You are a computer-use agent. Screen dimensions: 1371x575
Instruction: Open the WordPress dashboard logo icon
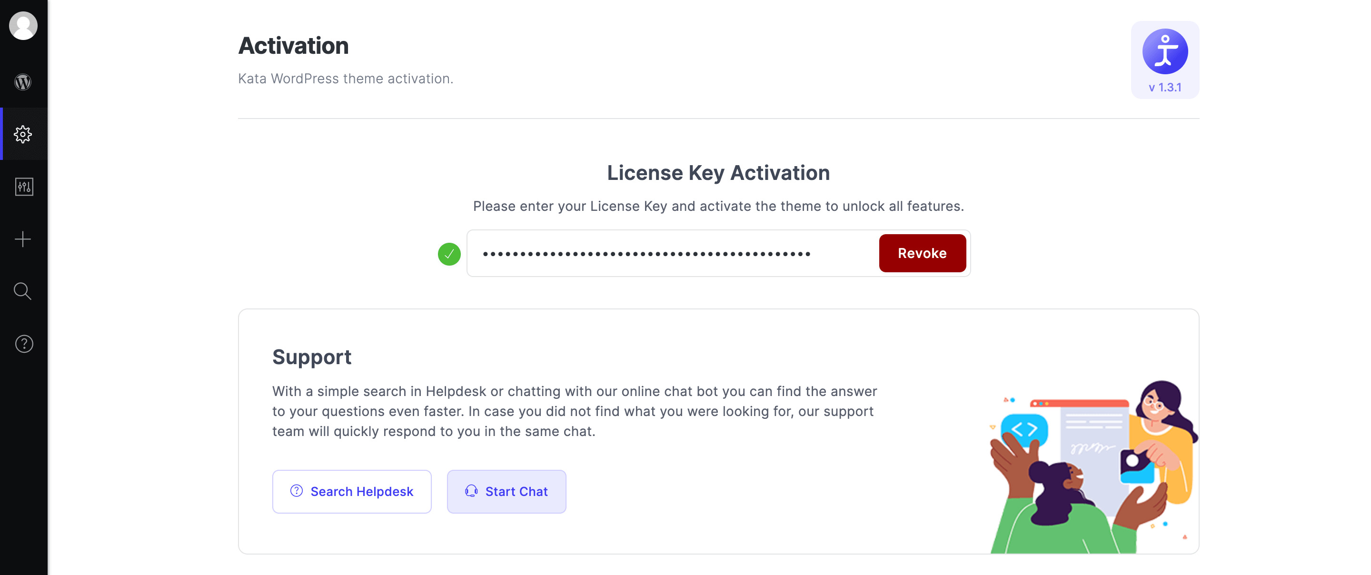[23, 82]
